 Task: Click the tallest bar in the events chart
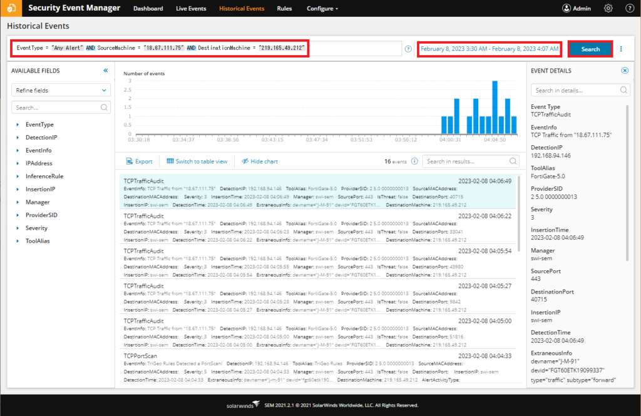(x=495, y=107)
